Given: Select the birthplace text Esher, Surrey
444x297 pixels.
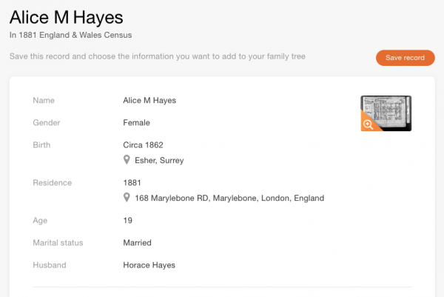Looking at the screenshot, I should (x=159, y=161).
